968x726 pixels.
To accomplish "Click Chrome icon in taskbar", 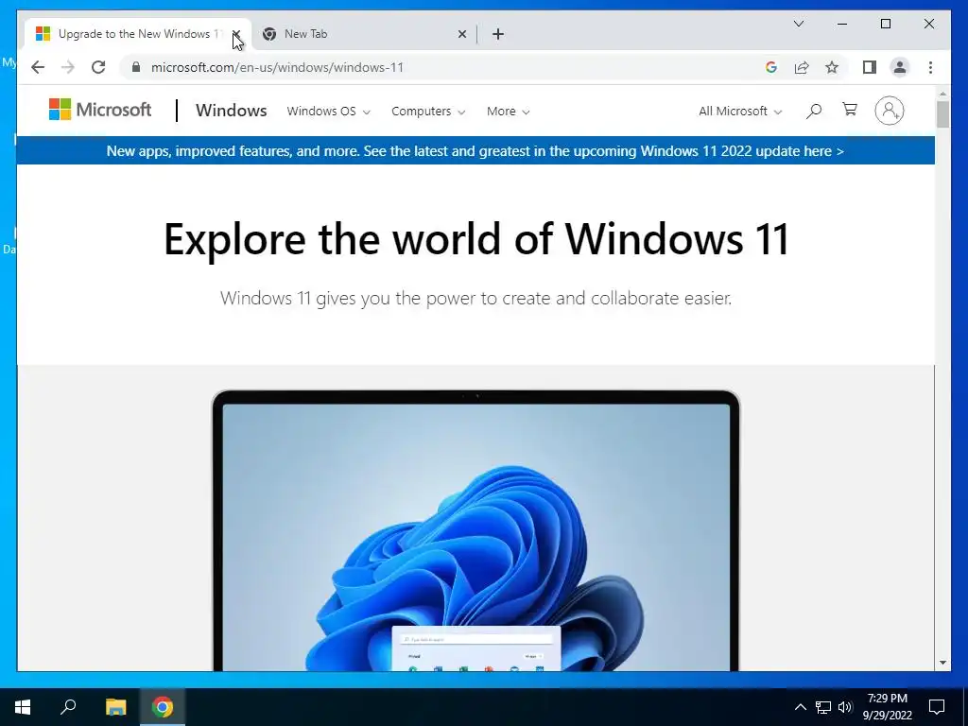I will pos(163,707).
